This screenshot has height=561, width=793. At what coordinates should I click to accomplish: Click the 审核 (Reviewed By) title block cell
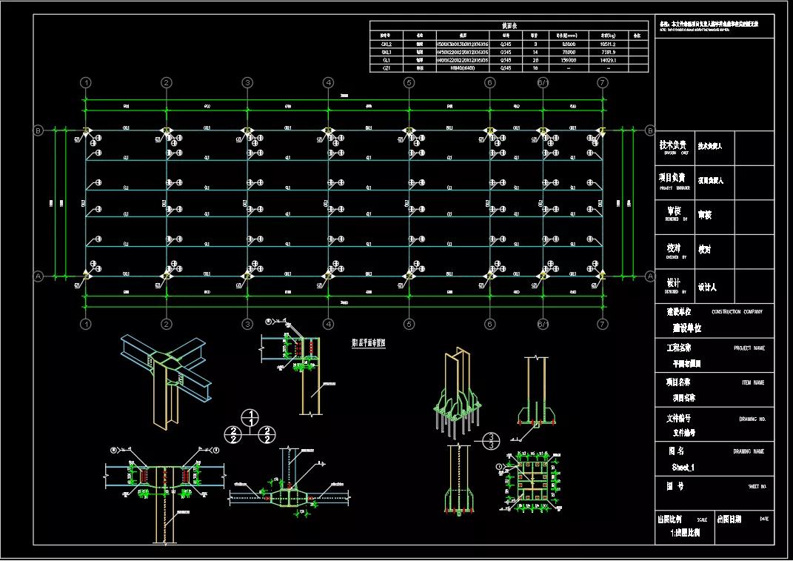point(675,214)
